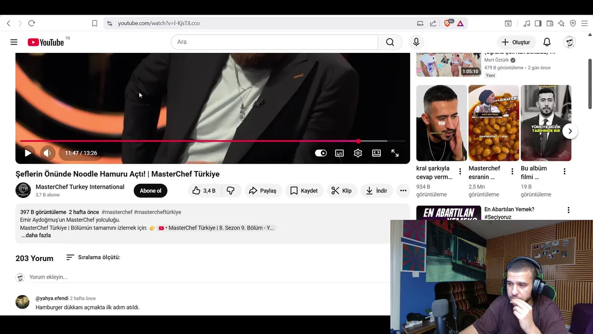The width and height of the screenshot is (593, 334).
Task: Open options for "kral şarkıyla" short
Action: click(460, 172)
